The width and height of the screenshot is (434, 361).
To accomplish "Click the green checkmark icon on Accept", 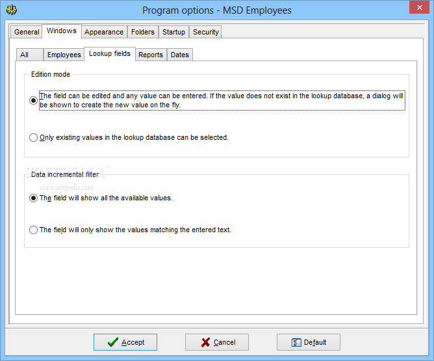I will pos(113,342).
